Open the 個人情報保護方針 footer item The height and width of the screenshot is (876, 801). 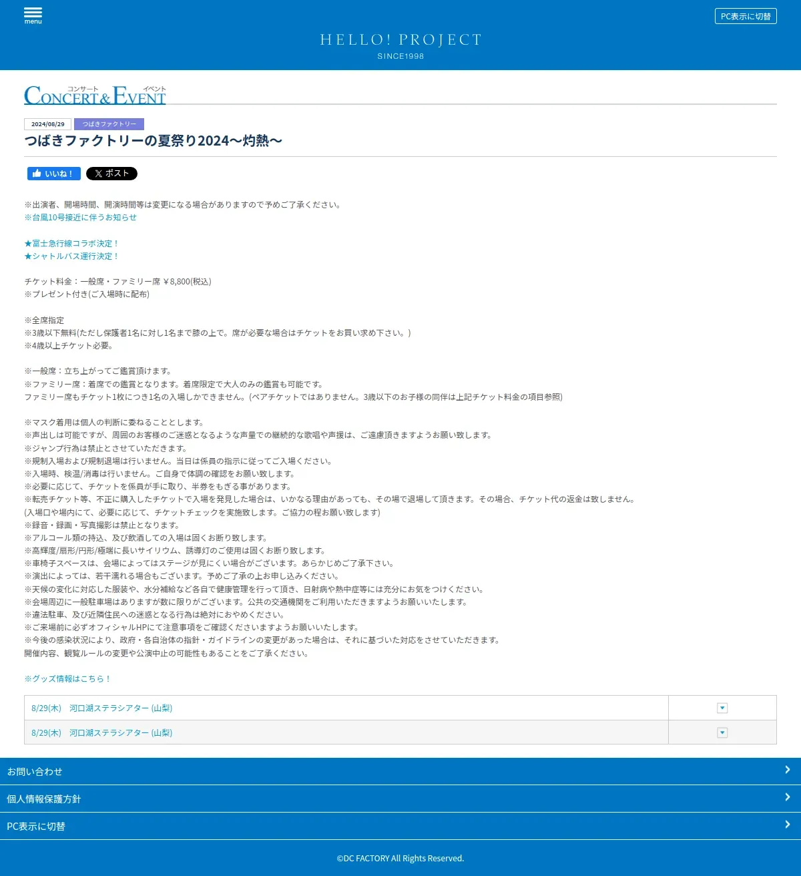(x=400, y=799)
